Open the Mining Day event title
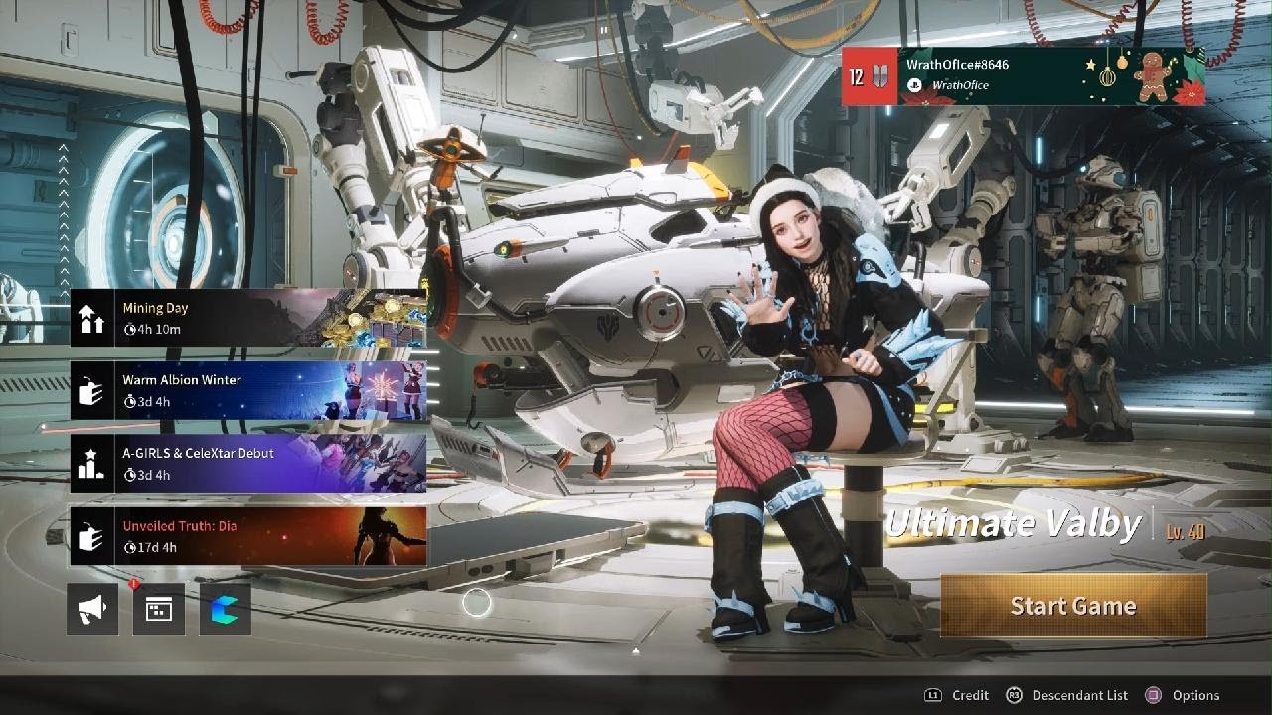Image resolution: width=1272 pixels, height=715 pixels. point(155,308)
